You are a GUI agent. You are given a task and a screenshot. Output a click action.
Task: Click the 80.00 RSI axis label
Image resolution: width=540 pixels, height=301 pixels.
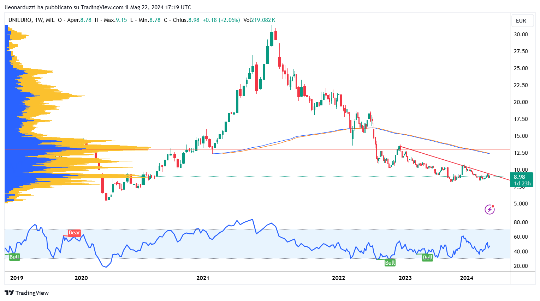click(521, 222)
